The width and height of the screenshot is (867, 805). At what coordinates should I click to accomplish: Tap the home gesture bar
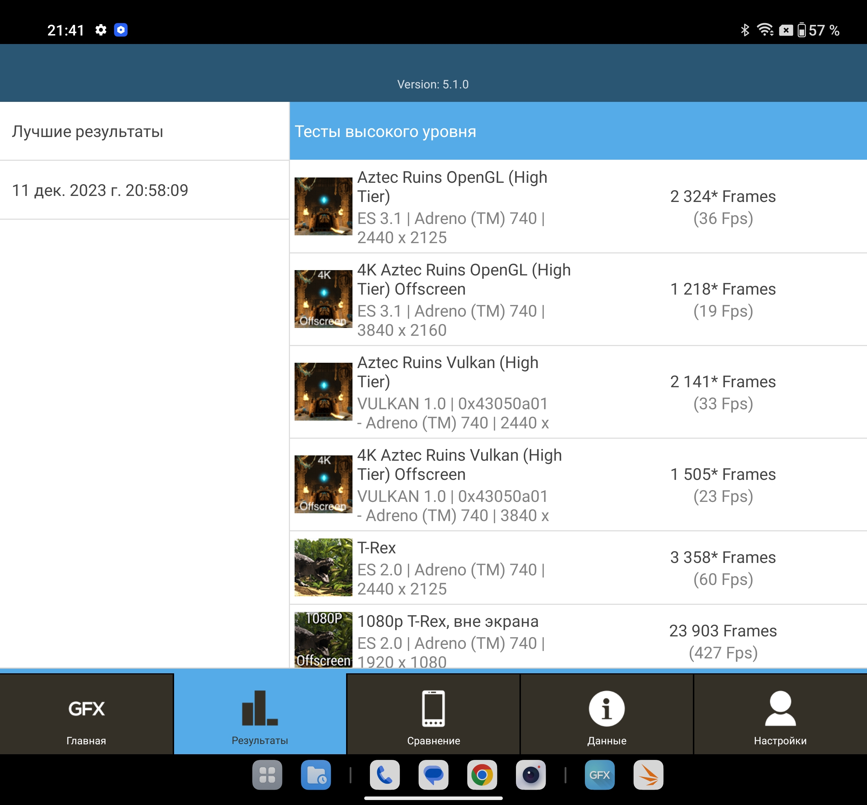point(433,799)
